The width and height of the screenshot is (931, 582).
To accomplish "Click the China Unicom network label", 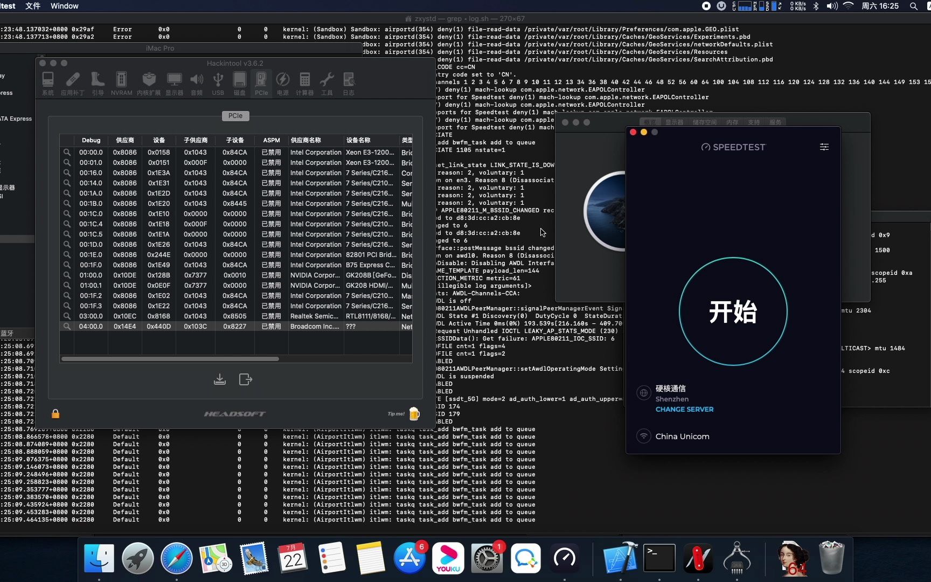I will (x=682, y=436).
